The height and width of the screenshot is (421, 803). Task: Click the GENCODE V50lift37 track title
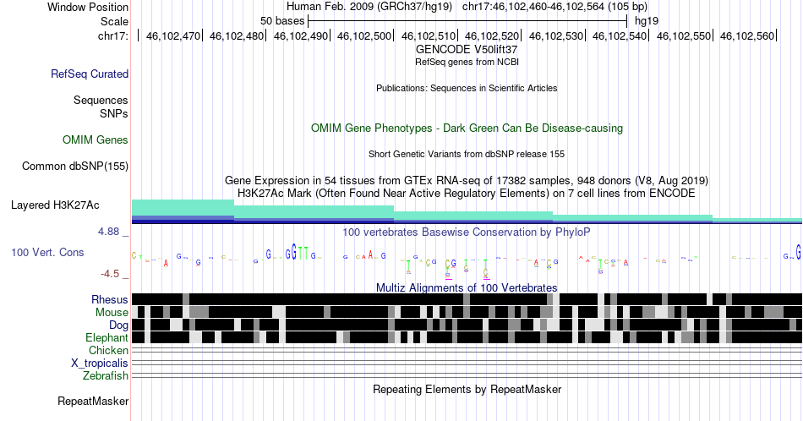[x=467, y=50]
